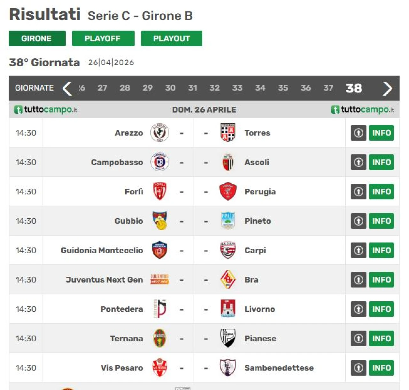Image resolution: width=409 pixels, height=390 pixels.
Task: Open the Guidonia Montecelio team link
Action: click(x=102, y=250)
